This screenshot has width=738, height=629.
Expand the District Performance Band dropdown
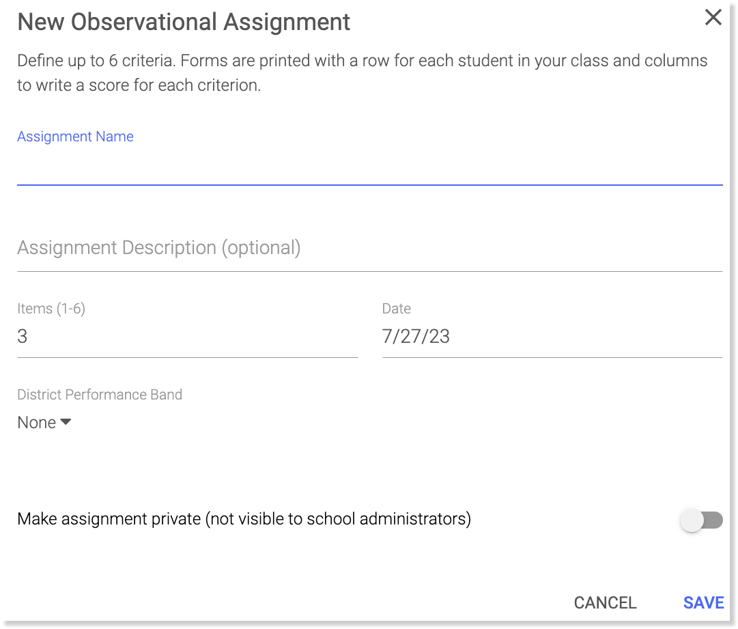(x=44, y=423)
